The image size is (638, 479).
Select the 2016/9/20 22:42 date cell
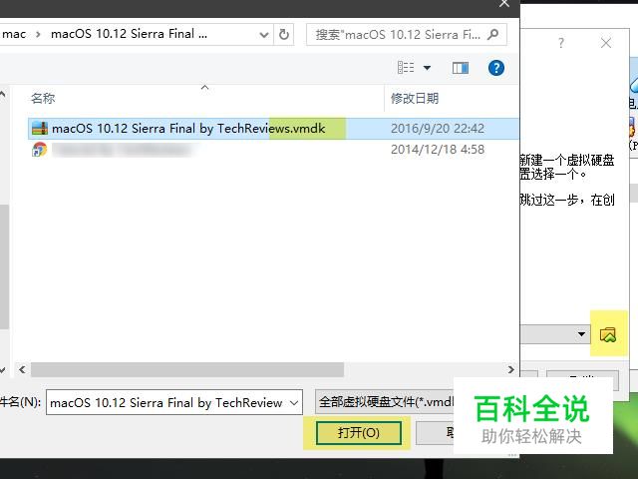point(438,129)
